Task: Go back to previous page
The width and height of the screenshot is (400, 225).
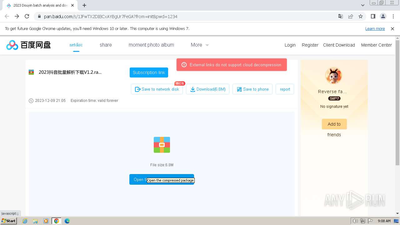Action: click(7, 16)
